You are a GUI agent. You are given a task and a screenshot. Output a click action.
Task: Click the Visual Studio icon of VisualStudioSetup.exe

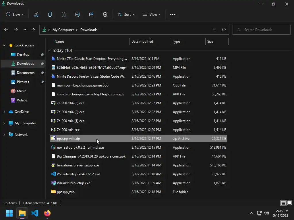53,183
